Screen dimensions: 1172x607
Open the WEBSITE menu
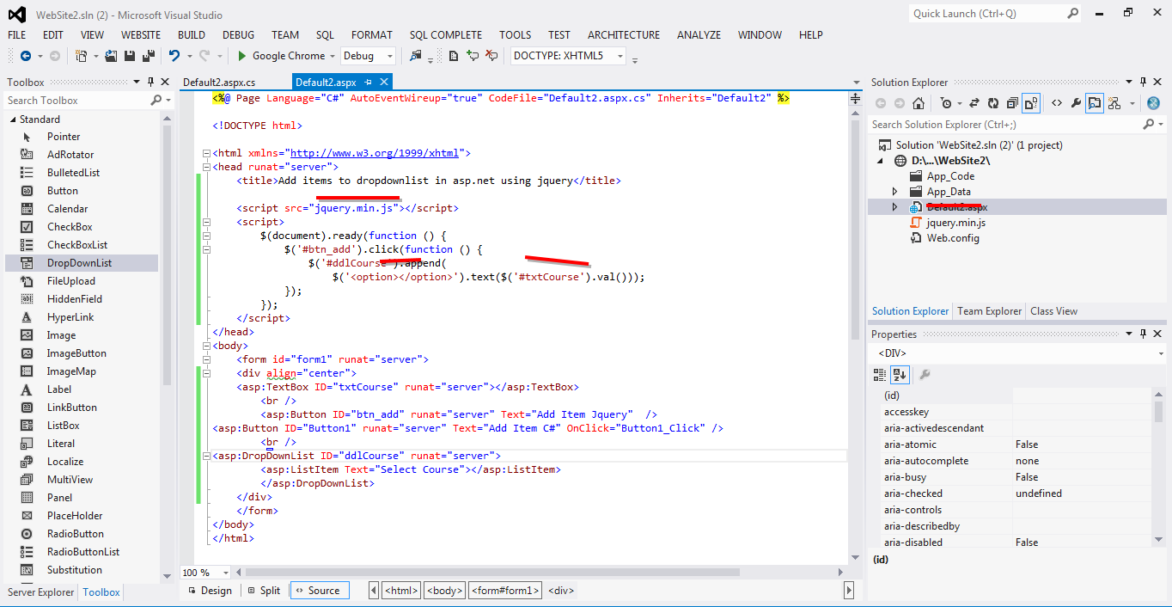[x=141, y=35]
